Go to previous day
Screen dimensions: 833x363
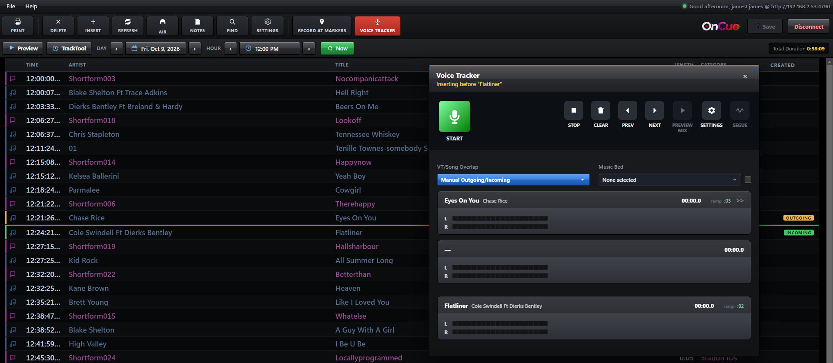tap(117, 48)
